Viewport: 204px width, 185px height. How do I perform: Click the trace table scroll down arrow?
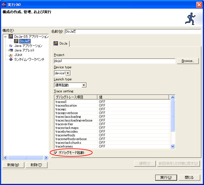(x=172, y=146)
